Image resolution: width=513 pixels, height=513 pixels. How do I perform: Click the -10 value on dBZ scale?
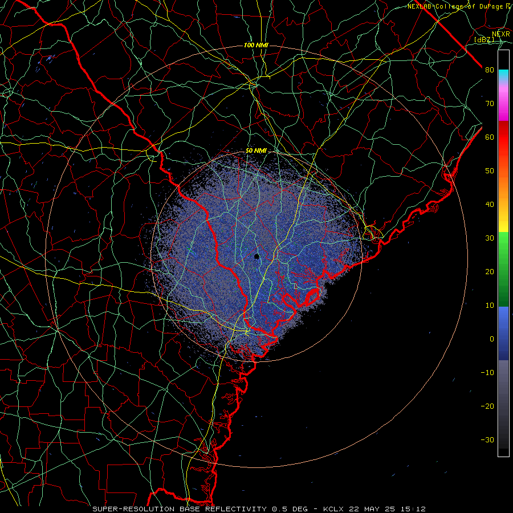click(x=487, y=372)
